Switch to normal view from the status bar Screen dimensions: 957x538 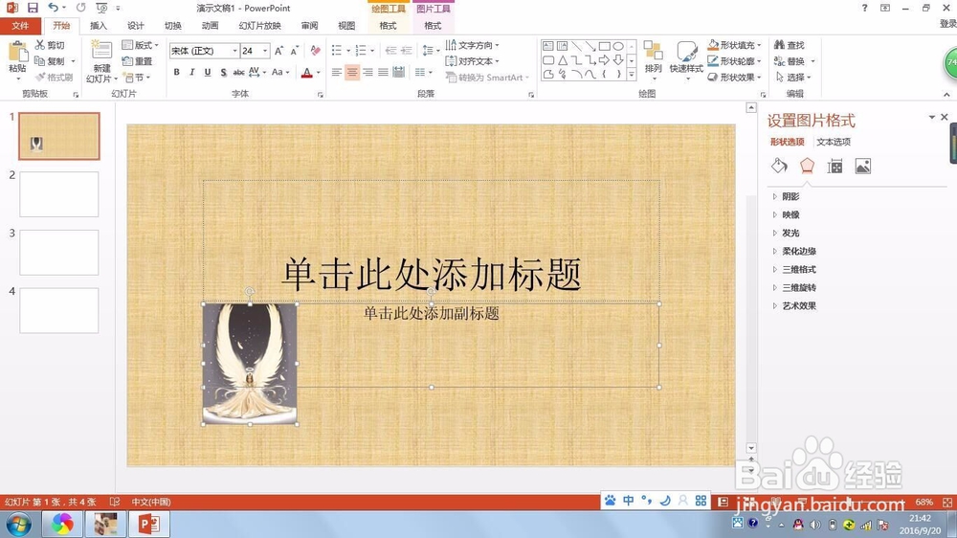pyautogui.click(x=723, y=502)
